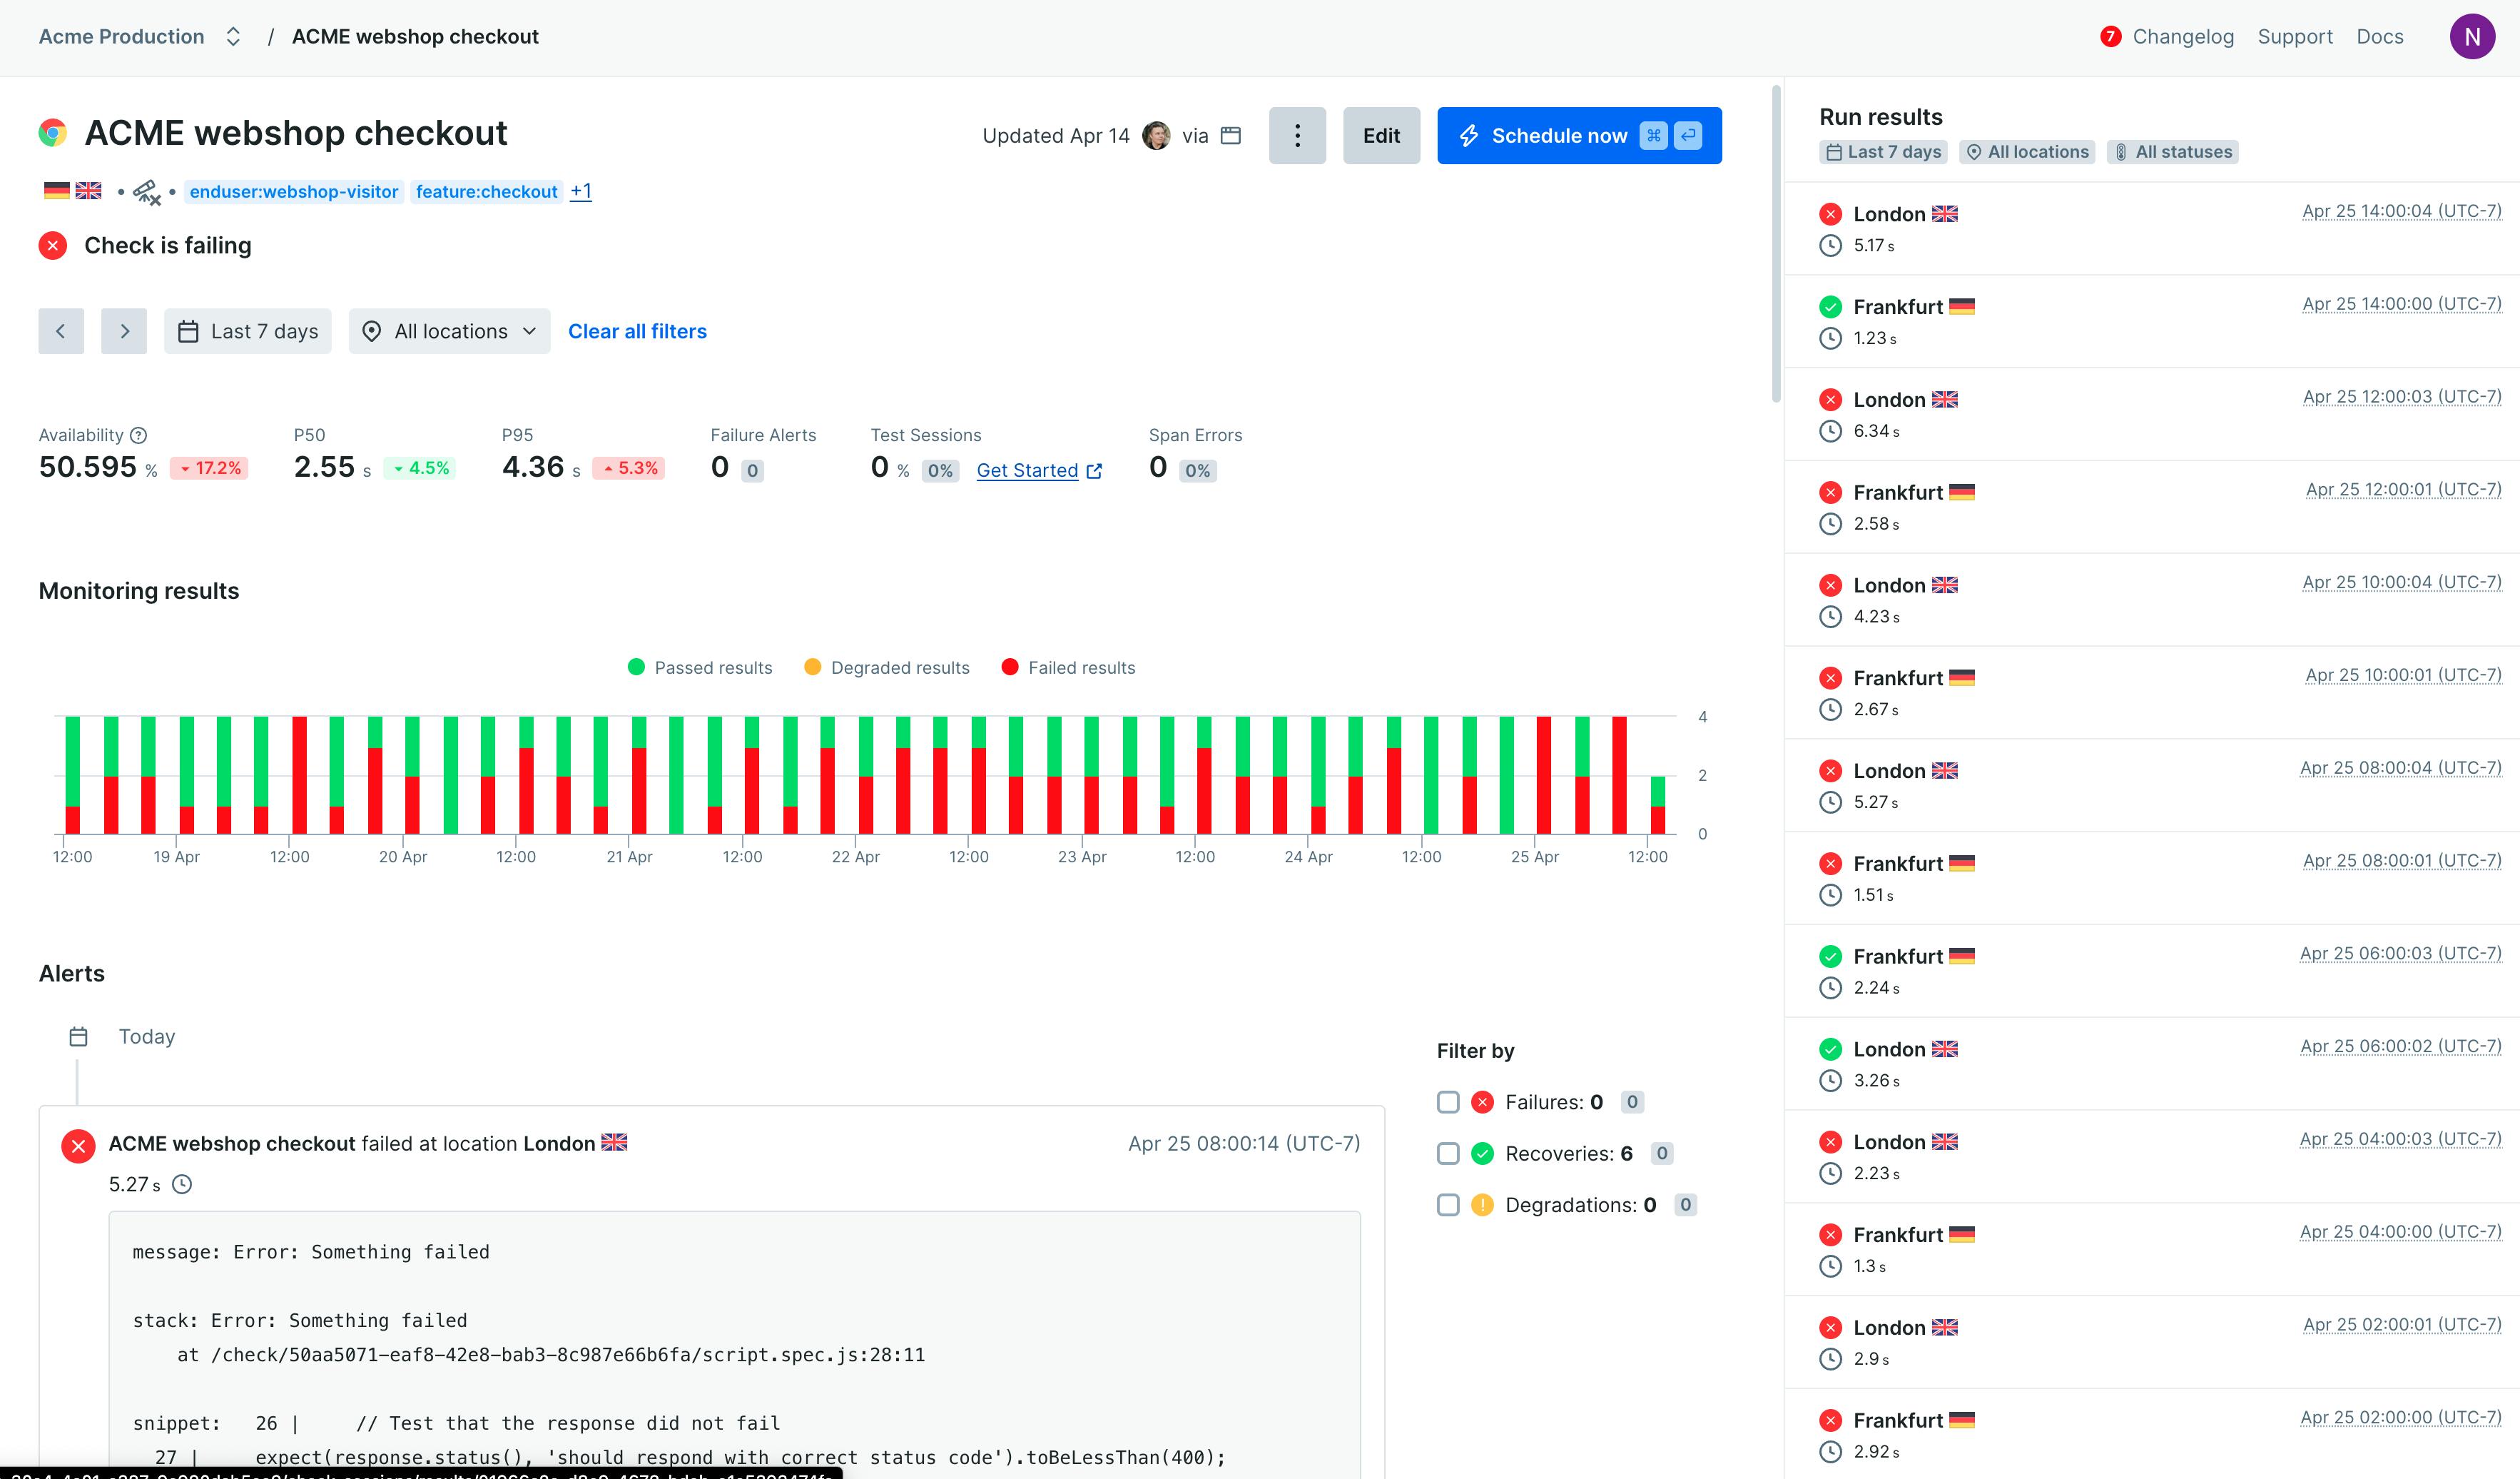Click the last short bar in the chart
The height and width of the screenshot is (1479, 2520).
click(x=1657, y=804)
